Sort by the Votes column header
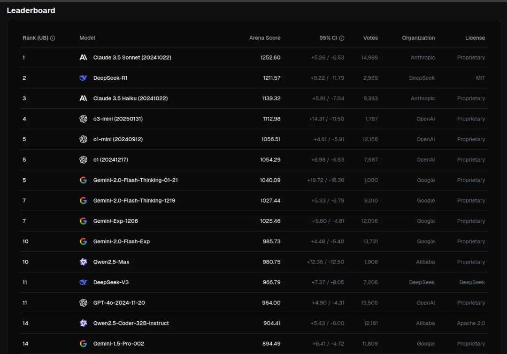507x354 pixels. click(370, 38)
